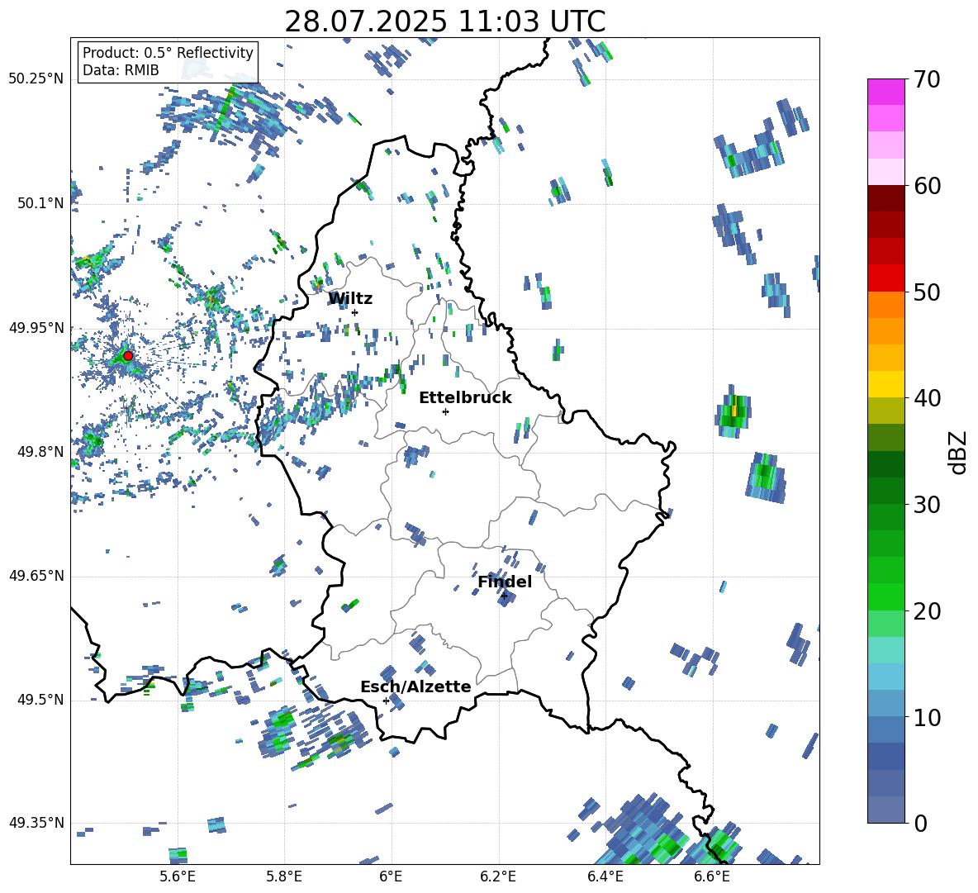Click the title 28.07.2025 11:03 UTC
Image resolution: width=978 pixels, height=893 pixels.
click(445, 21)
